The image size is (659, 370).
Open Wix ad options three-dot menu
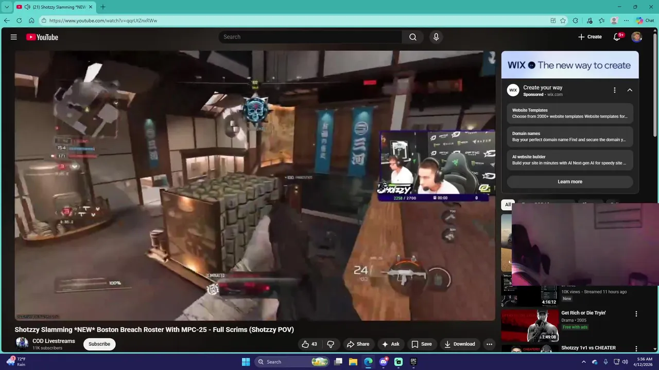(x=614, y=90)
